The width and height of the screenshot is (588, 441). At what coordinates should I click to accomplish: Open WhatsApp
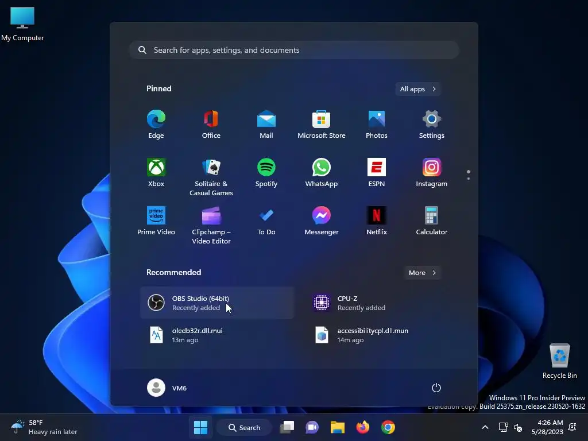(x=322, y=173)
